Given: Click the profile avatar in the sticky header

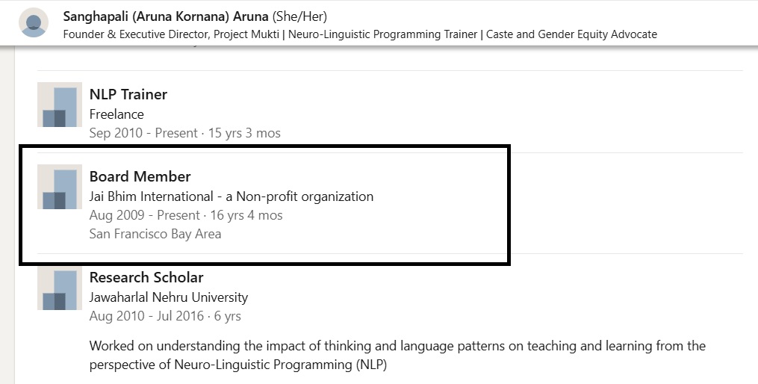Looking at the screenshot, I should tap(34, 22).
